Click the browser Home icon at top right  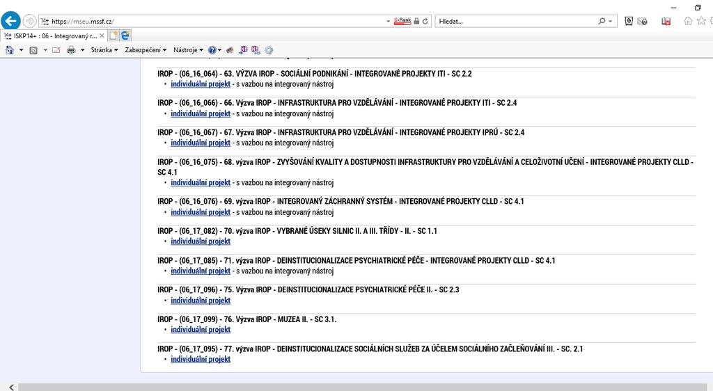coord(688,21)
